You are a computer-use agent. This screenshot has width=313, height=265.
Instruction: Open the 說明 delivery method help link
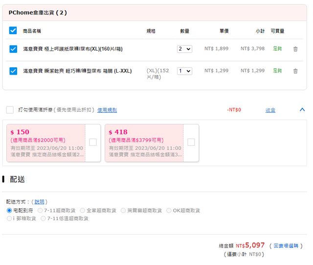pyautogui.click(x=39, y=202)
